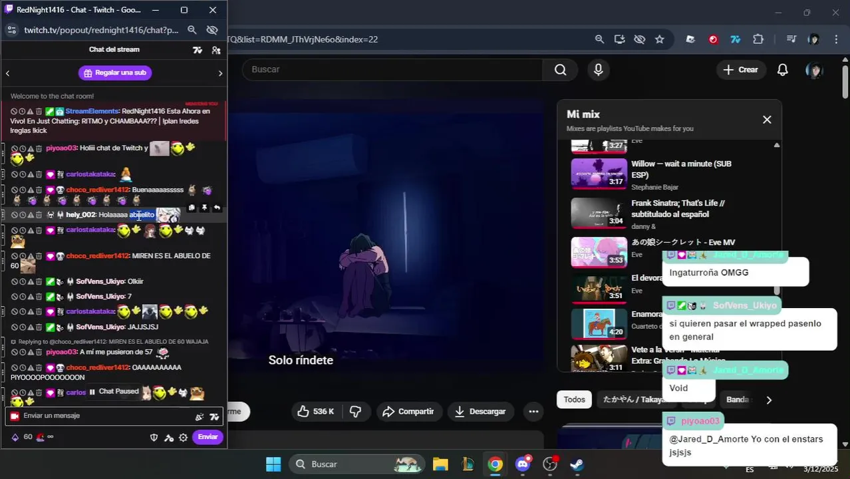Screen dimensions: 850x479
Task: Show more filter chips arrow
Action: (769, 400)
